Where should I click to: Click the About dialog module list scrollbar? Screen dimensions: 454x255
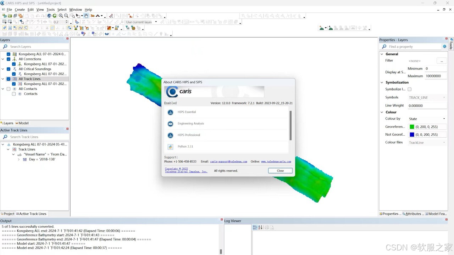(290, 125)
